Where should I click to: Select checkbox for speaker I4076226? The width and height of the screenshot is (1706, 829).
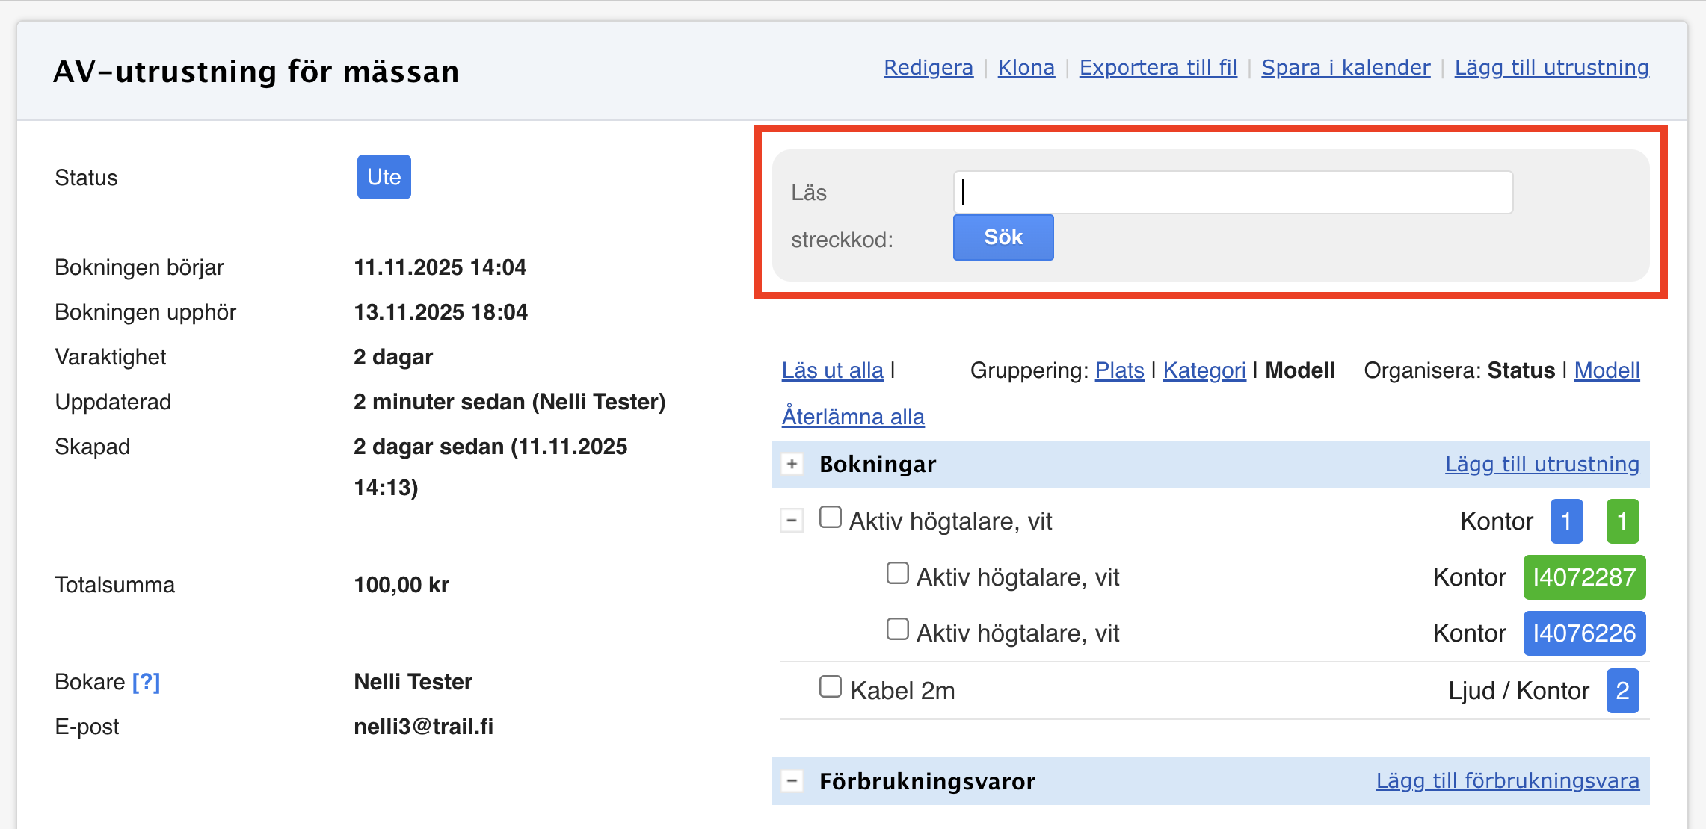(x=897, y=629)
